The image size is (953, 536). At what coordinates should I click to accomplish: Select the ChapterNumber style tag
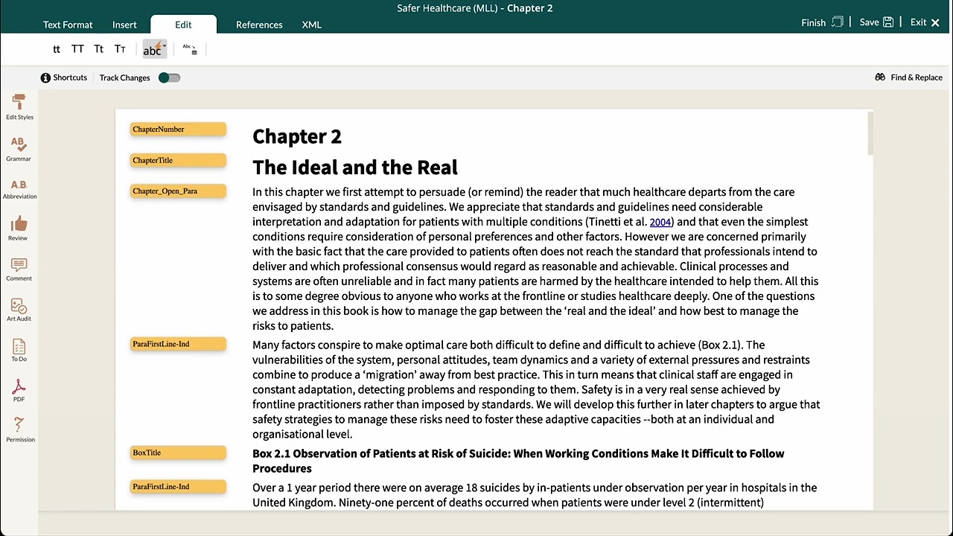178,130
